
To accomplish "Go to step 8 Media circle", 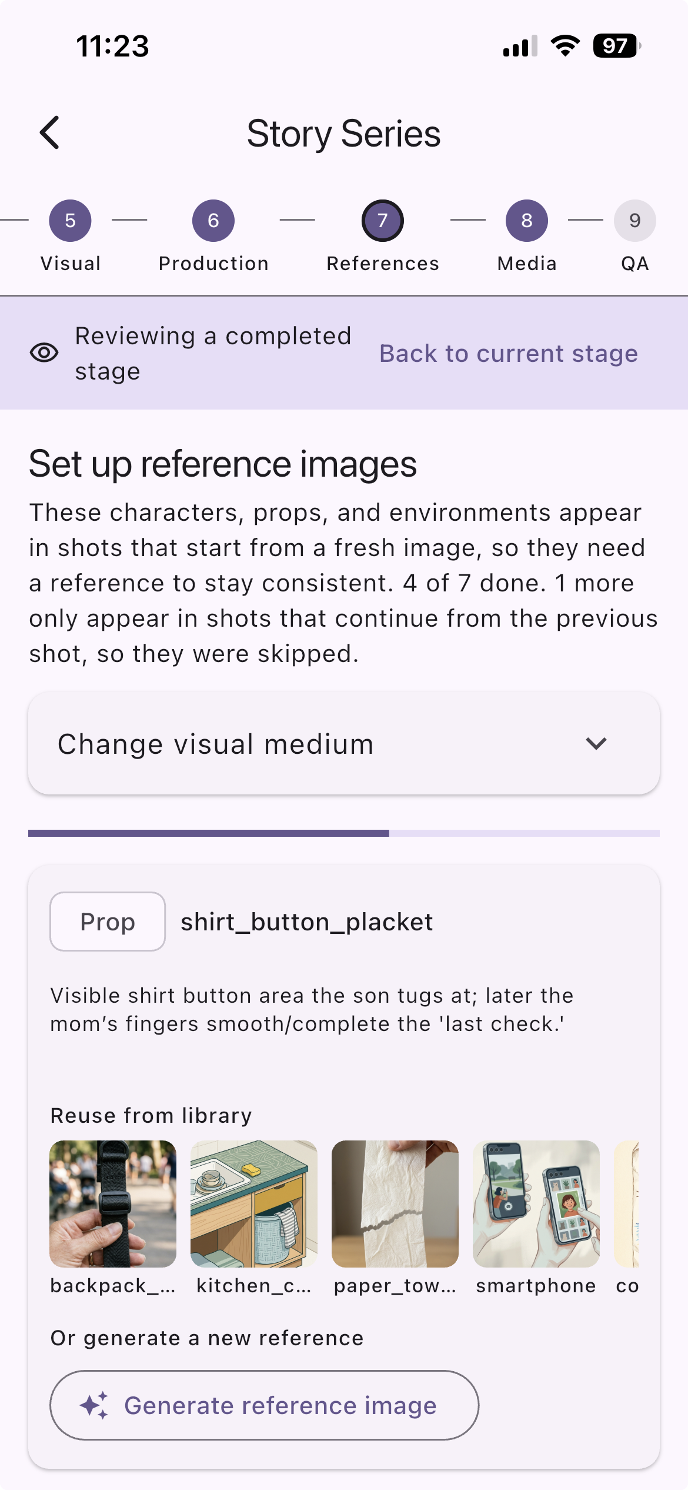I will tap(527, 221).
